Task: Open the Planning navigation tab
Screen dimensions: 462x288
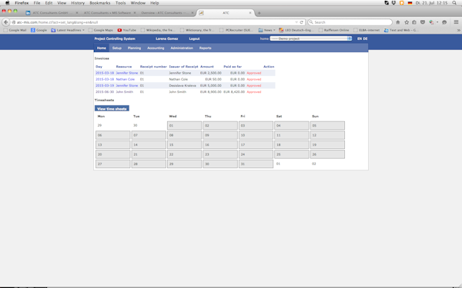Action: [134, 48]
